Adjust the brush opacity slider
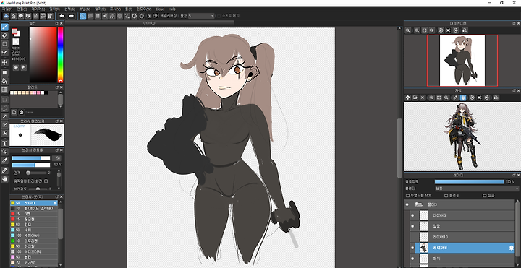521x268 pixels. tap(31, 165)
